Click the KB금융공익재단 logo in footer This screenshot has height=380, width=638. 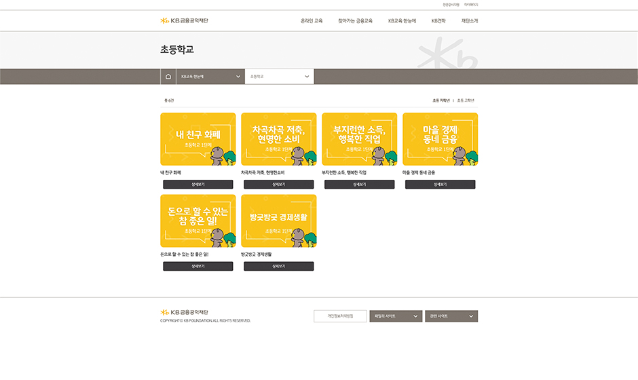coord(184,312)
